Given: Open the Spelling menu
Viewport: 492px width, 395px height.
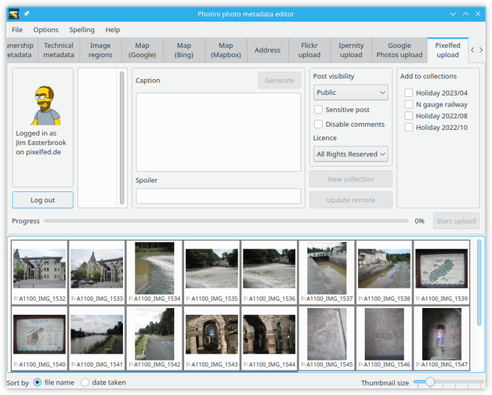Looking at the screenshot, I should [81, 30].
